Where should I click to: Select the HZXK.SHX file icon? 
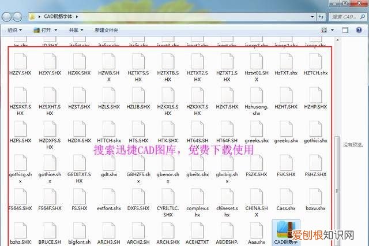pyautogui.click(x=80, y=61)
